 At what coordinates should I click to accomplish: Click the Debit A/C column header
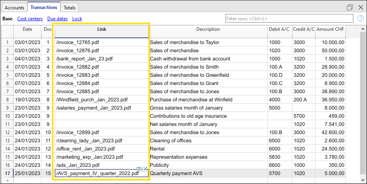[x=279, y=30]
